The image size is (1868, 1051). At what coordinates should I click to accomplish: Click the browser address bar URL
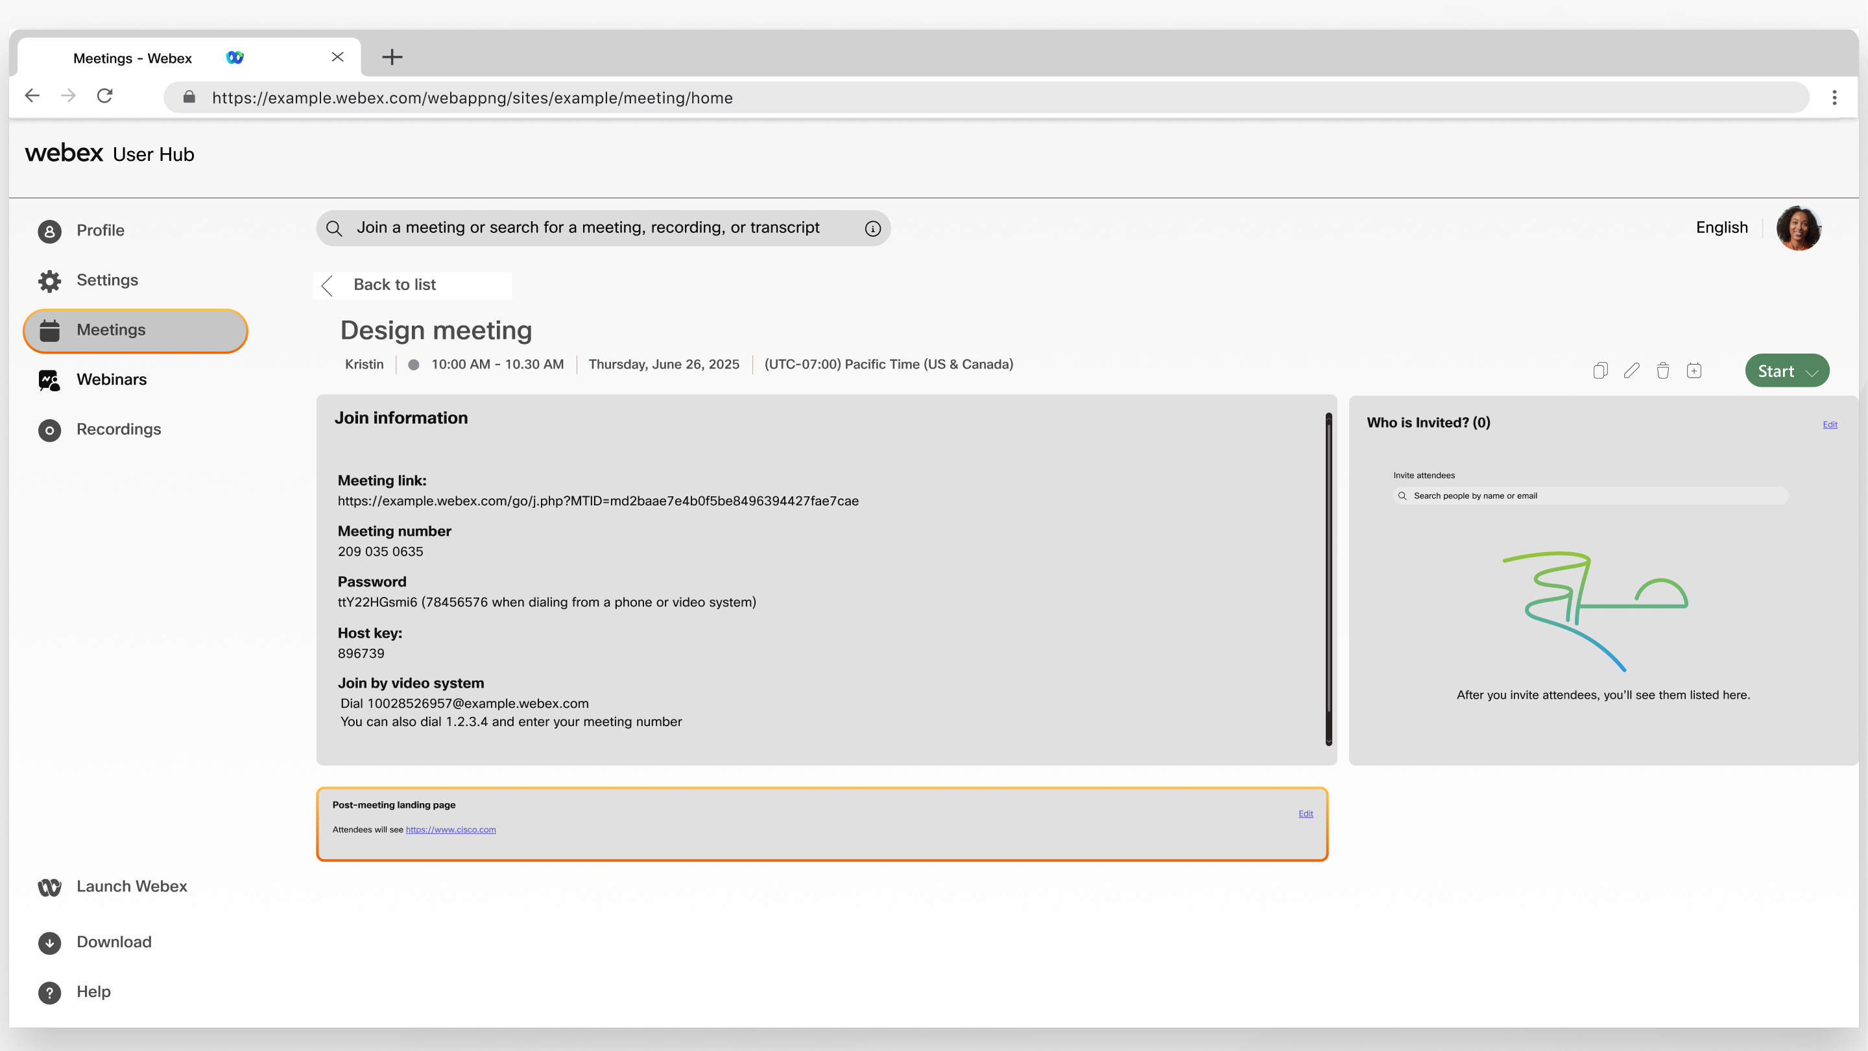pos(472,97)
